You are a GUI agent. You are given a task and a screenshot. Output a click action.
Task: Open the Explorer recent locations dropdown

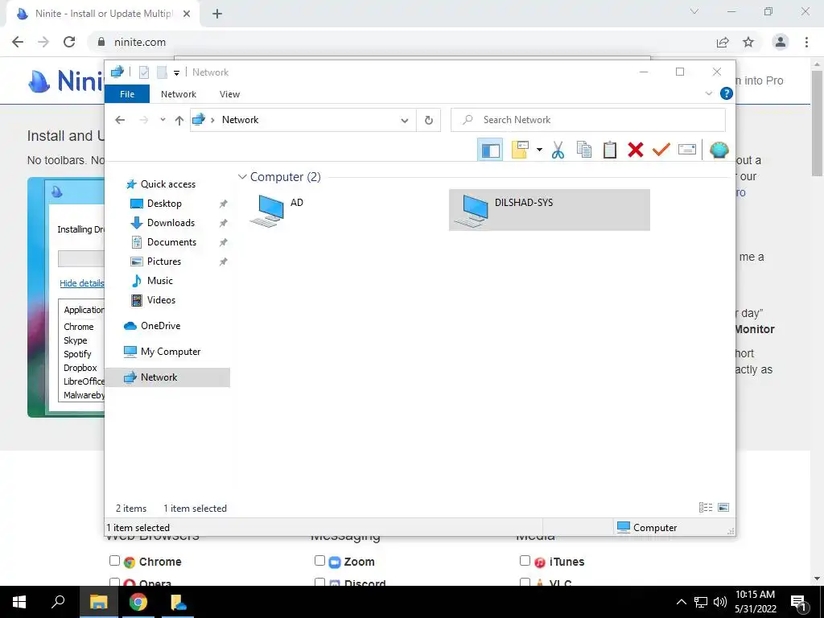click(163, 120)
